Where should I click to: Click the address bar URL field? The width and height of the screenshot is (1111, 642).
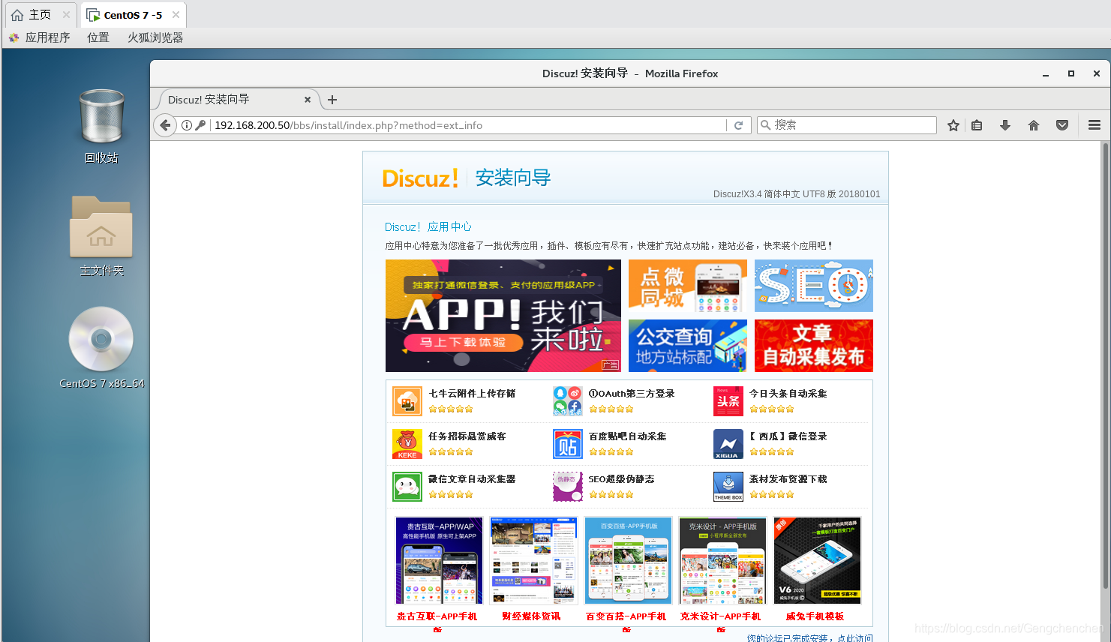[468, 125]
